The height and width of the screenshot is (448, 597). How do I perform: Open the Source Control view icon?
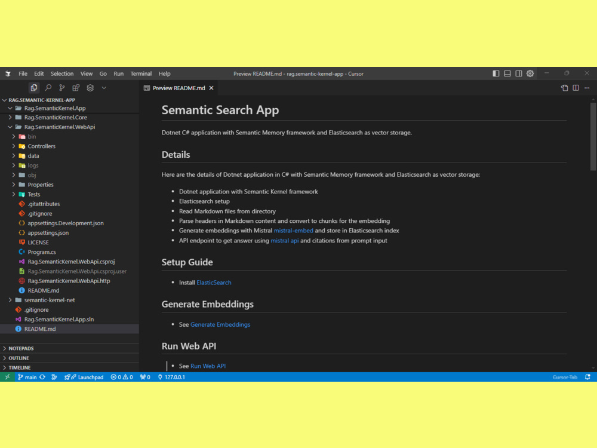pyautogui.click(x=61, y=88)
